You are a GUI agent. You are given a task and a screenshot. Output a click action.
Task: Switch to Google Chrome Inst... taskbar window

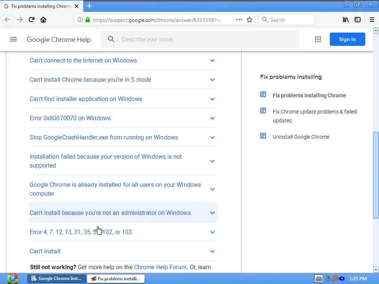57,278
